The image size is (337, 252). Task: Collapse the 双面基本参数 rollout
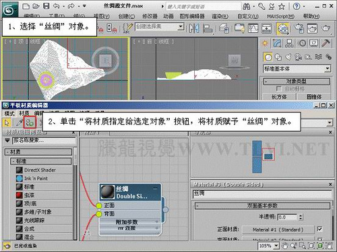coord(262,206)
